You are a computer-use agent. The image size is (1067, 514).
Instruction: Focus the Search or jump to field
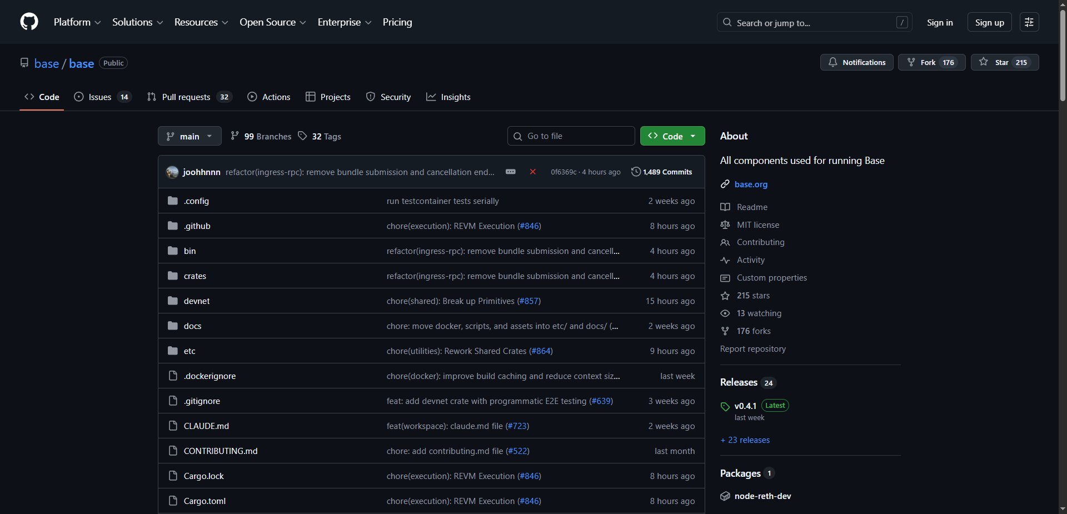point(815,22)
